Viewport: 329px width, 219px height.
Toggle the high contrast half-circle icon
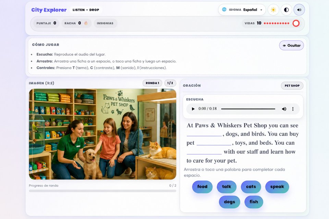[286, 10]
